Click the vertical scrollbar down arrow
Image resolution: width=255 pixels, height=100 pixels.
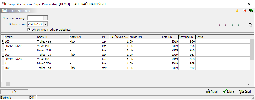click(252, 80)
